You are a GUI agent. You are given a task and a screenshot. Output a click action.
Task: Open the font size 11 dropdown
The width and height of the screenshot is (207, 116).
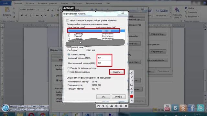(45, 10)
